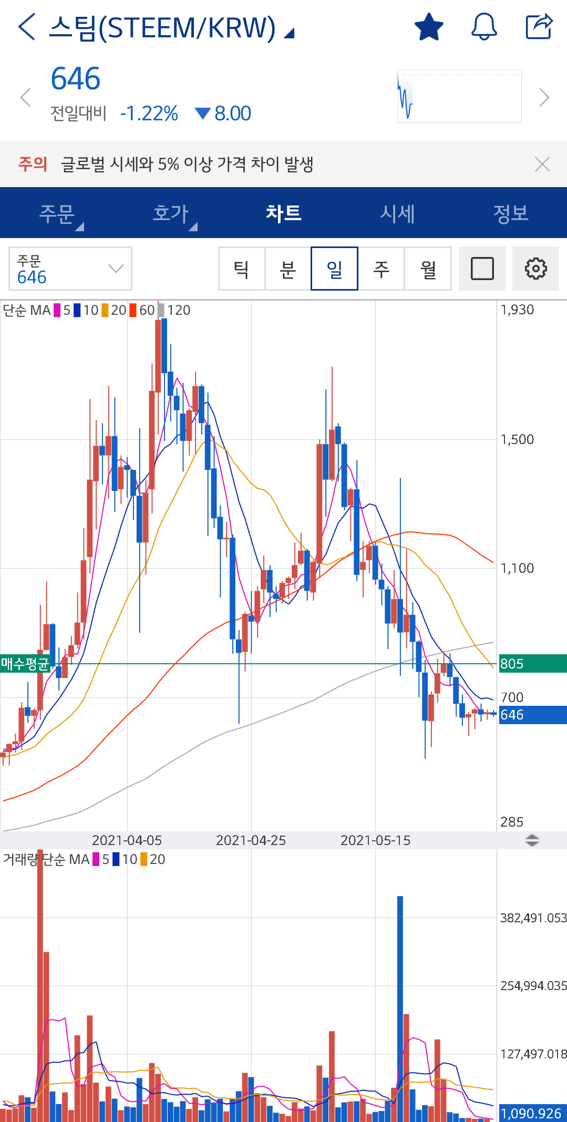Select the 차트 tab

284,213
